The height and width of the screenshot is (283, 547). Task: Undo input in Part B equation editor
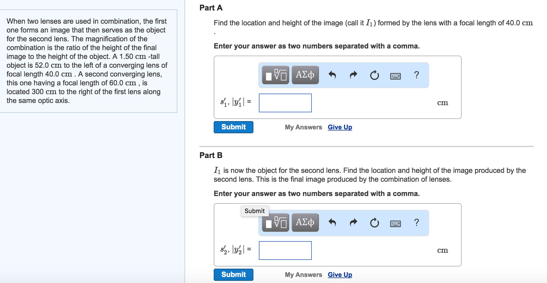332,223
